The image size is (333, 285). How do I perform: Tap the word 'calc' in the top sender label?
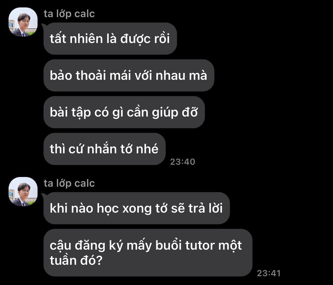click(x=85, y=14)
